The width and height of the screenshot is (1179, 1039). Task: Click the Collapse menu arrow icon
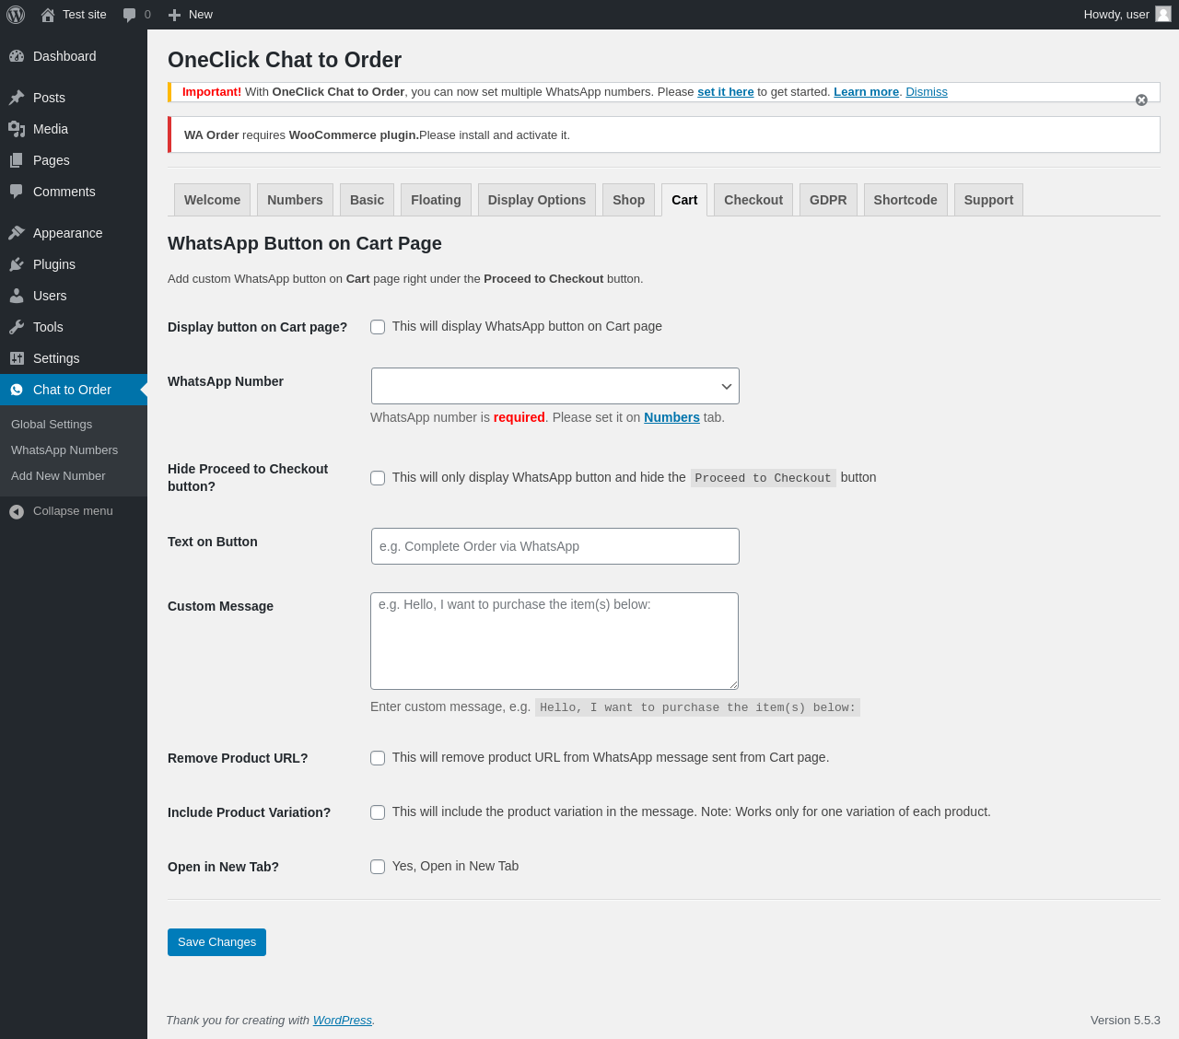point(17,511)
